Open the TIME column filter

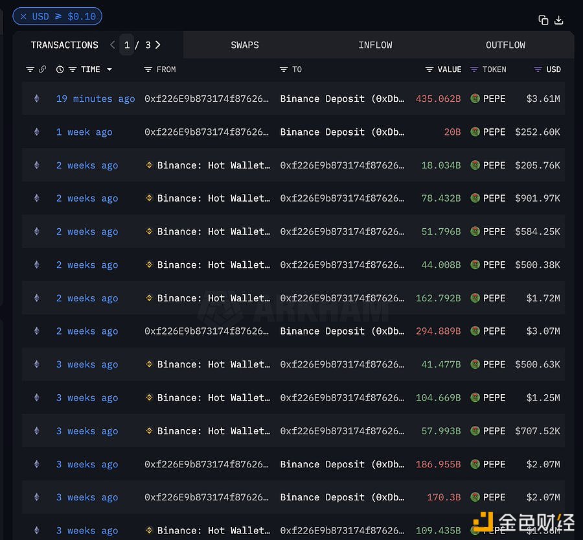pos(73,69)
